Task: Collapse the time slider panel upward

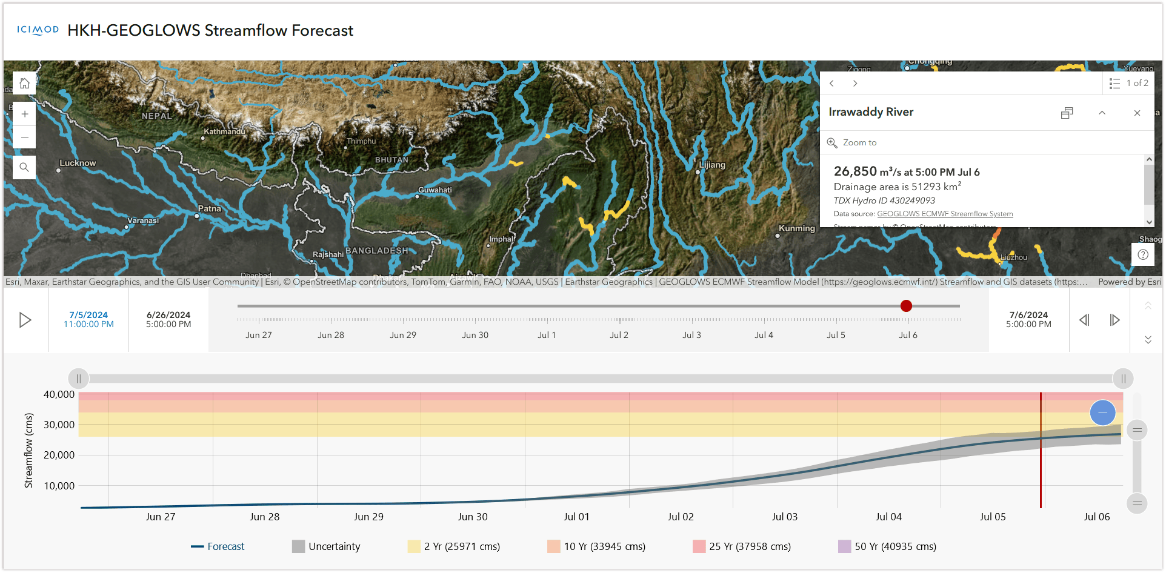Action: click(x=1147, y=305)
